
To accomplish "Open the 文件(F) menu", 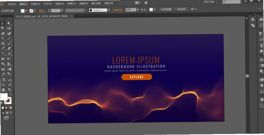I will click(x=12, y=4).
